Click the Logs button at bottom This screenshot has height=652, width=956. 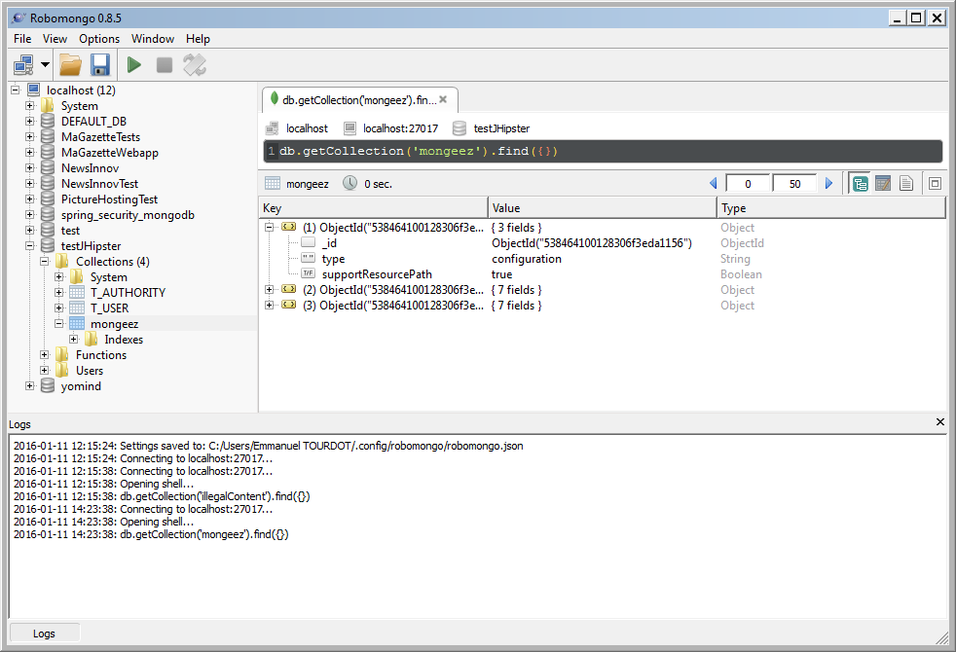pos(45,634)
